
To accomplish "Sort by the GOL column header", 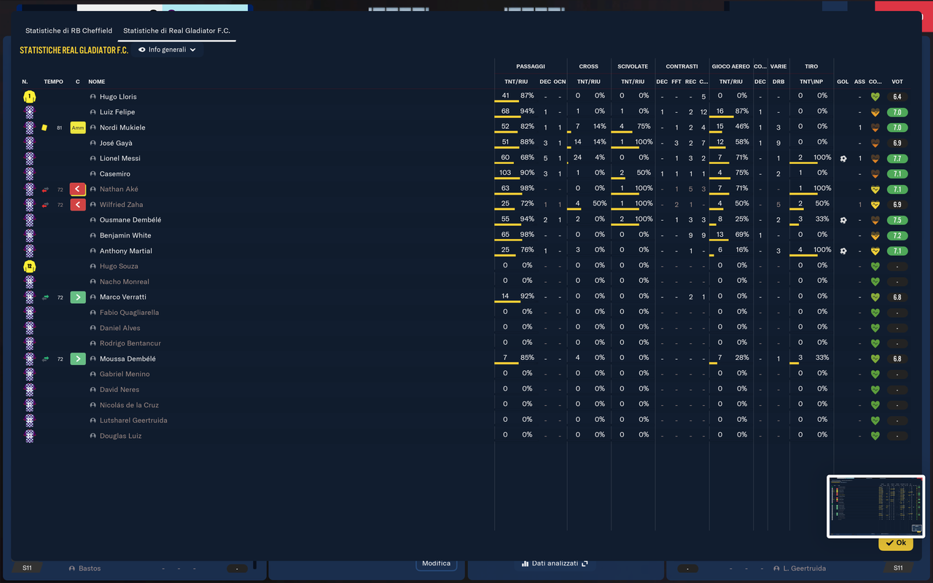I will tap(843, 82).
